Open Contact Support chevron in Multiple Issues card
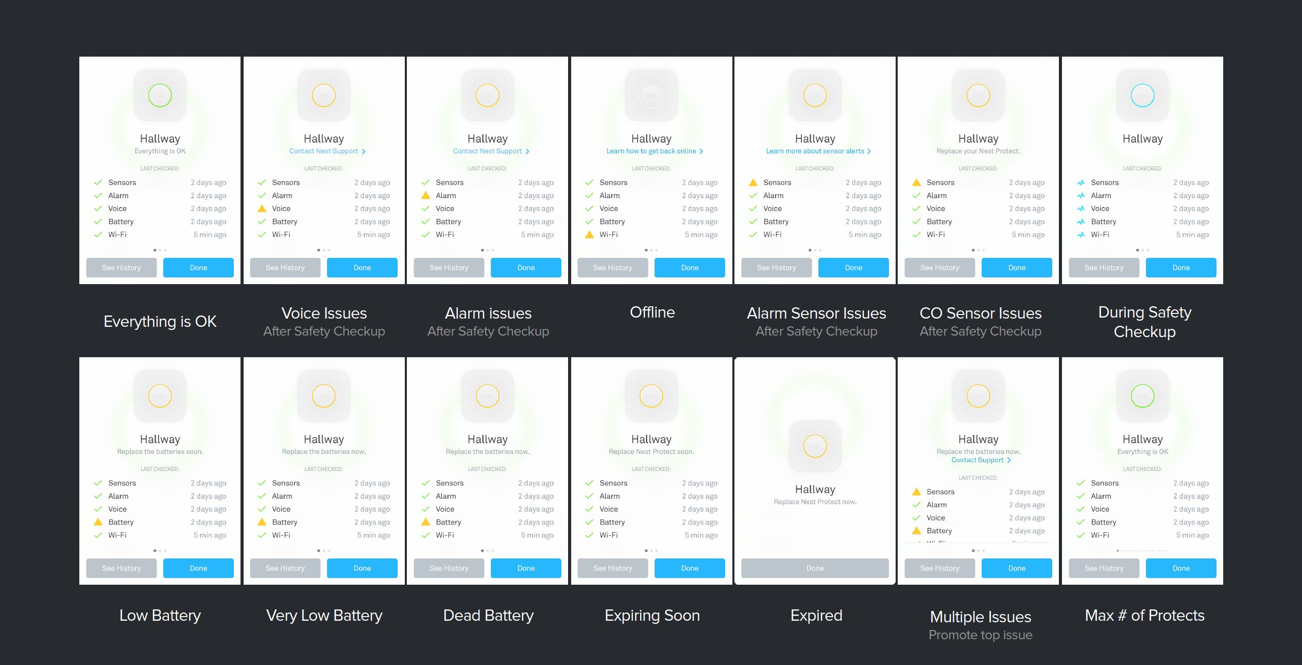The height and width of the screenshot is (665, 1302). tap(1009, 460)
